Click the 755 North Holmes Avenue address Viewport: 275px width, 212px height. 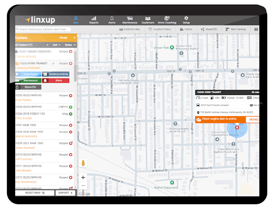[226, 112]
